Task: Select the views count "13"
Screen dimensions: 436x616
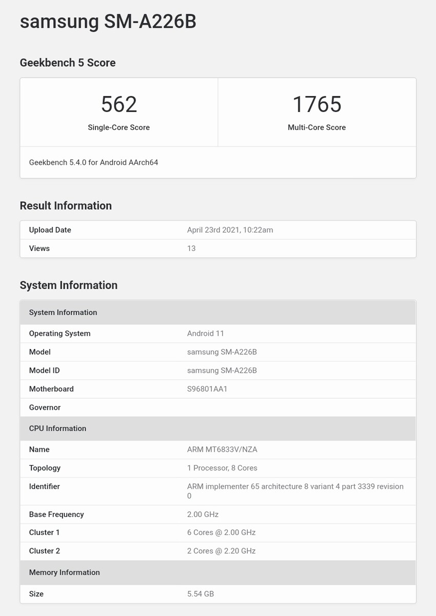Action: tap(191, 248)
